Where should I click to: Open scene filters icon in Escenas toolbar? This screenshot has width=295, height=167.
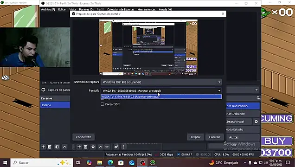pyautogui.click(x=57, y=147)
